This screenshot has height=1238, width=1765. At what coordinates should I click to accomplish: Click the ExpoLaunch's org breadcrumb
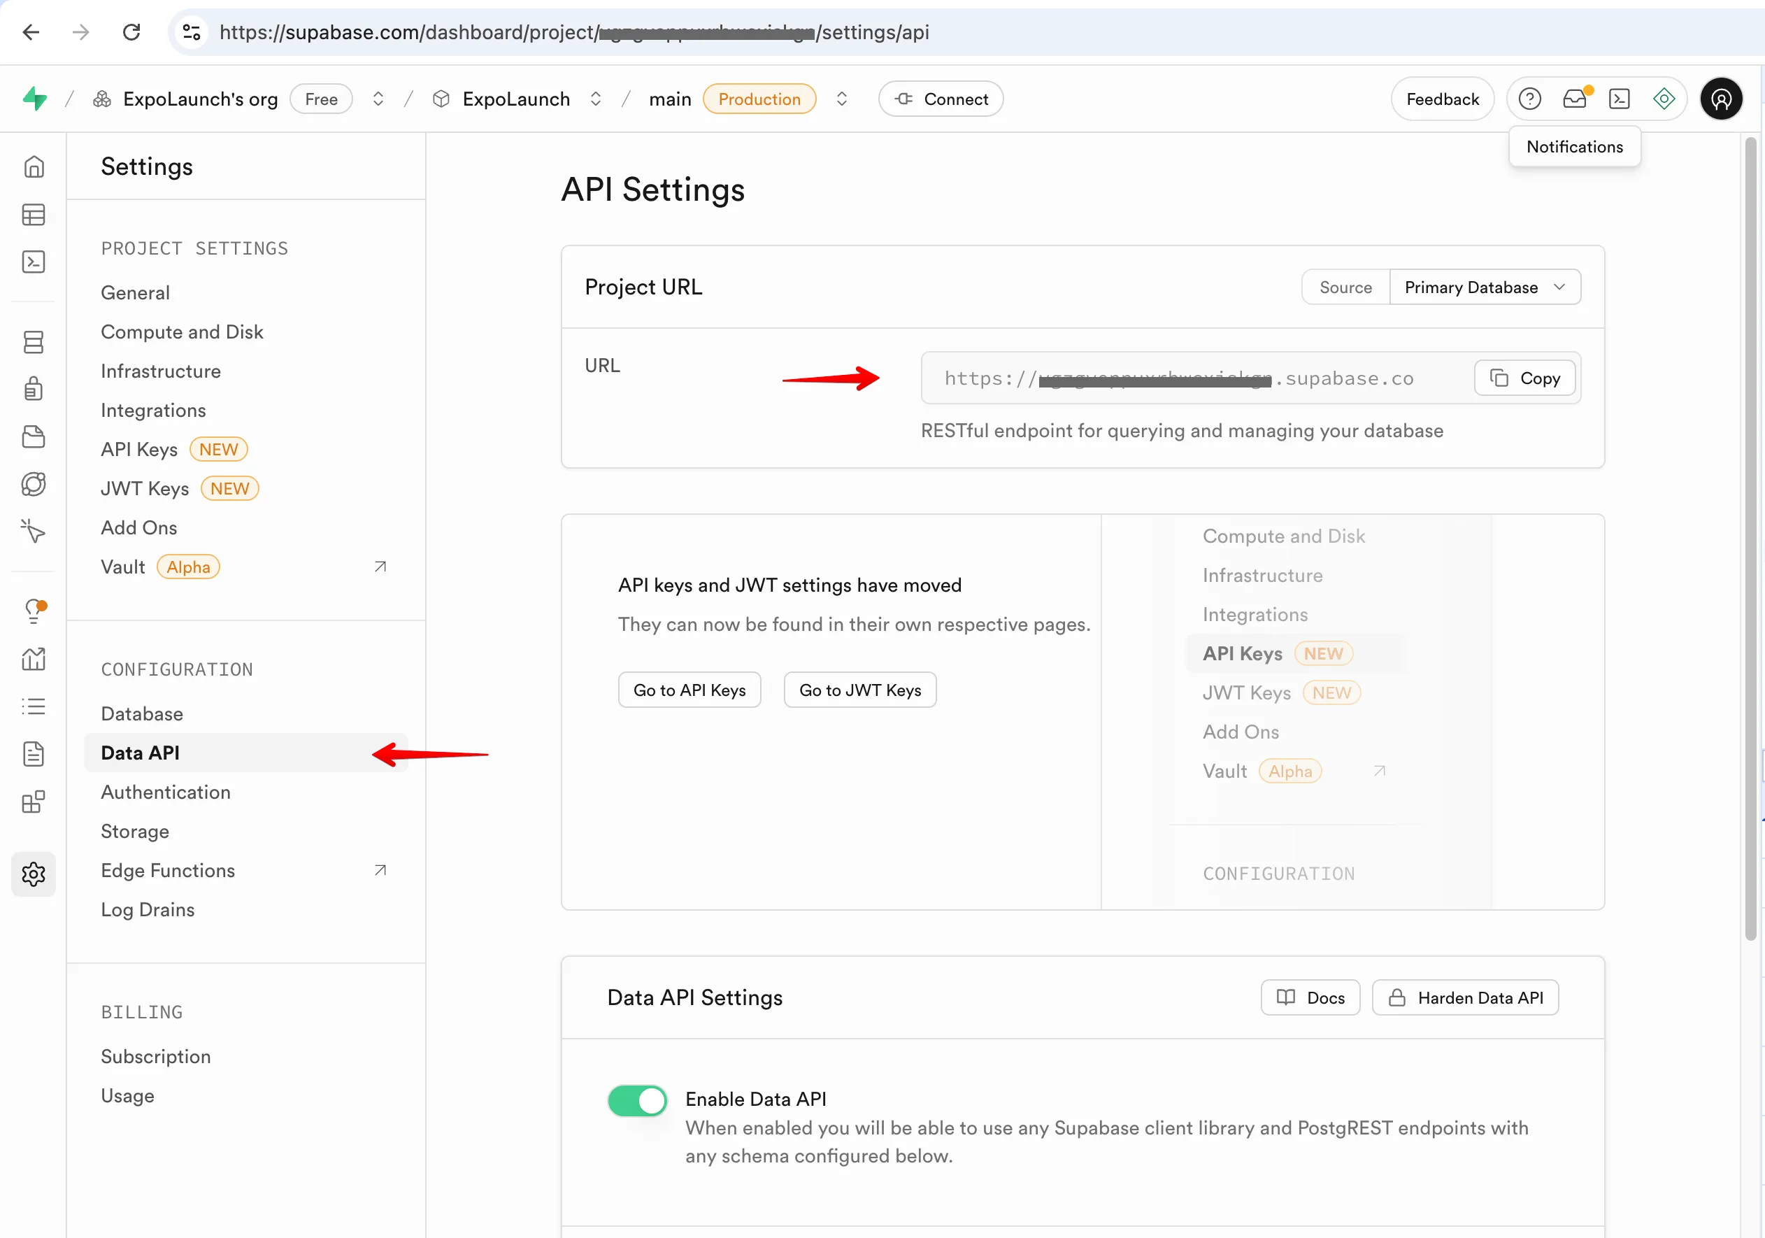200,99
